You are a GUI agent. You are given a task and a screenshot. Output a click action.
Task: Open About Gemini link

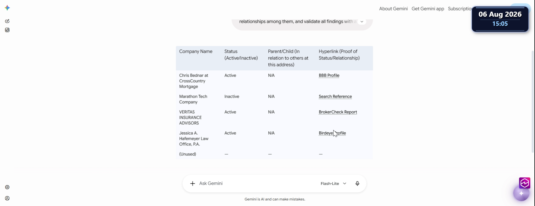(393, 9)
